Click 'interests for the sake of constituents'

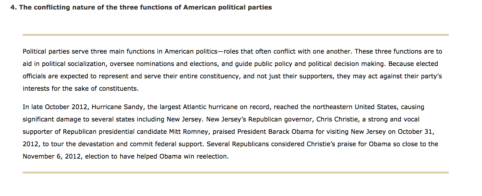tap(80, 88)
